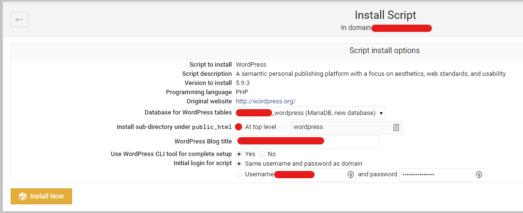Click the database dropdown arrow

(x=381, y=113)
